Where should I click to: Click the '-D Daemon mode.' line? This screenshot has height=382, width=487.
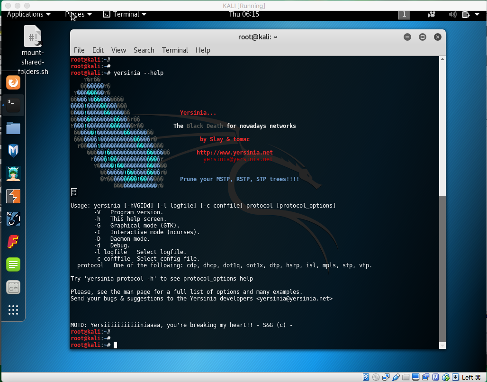tap(122, 239)
